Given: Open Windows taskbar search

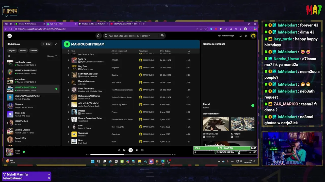Looking at the screenshot, I should (x=99, y=161).
